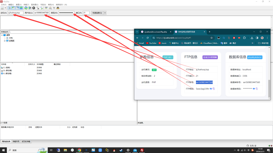Toggle remote directory tree display

click(17, 8)
